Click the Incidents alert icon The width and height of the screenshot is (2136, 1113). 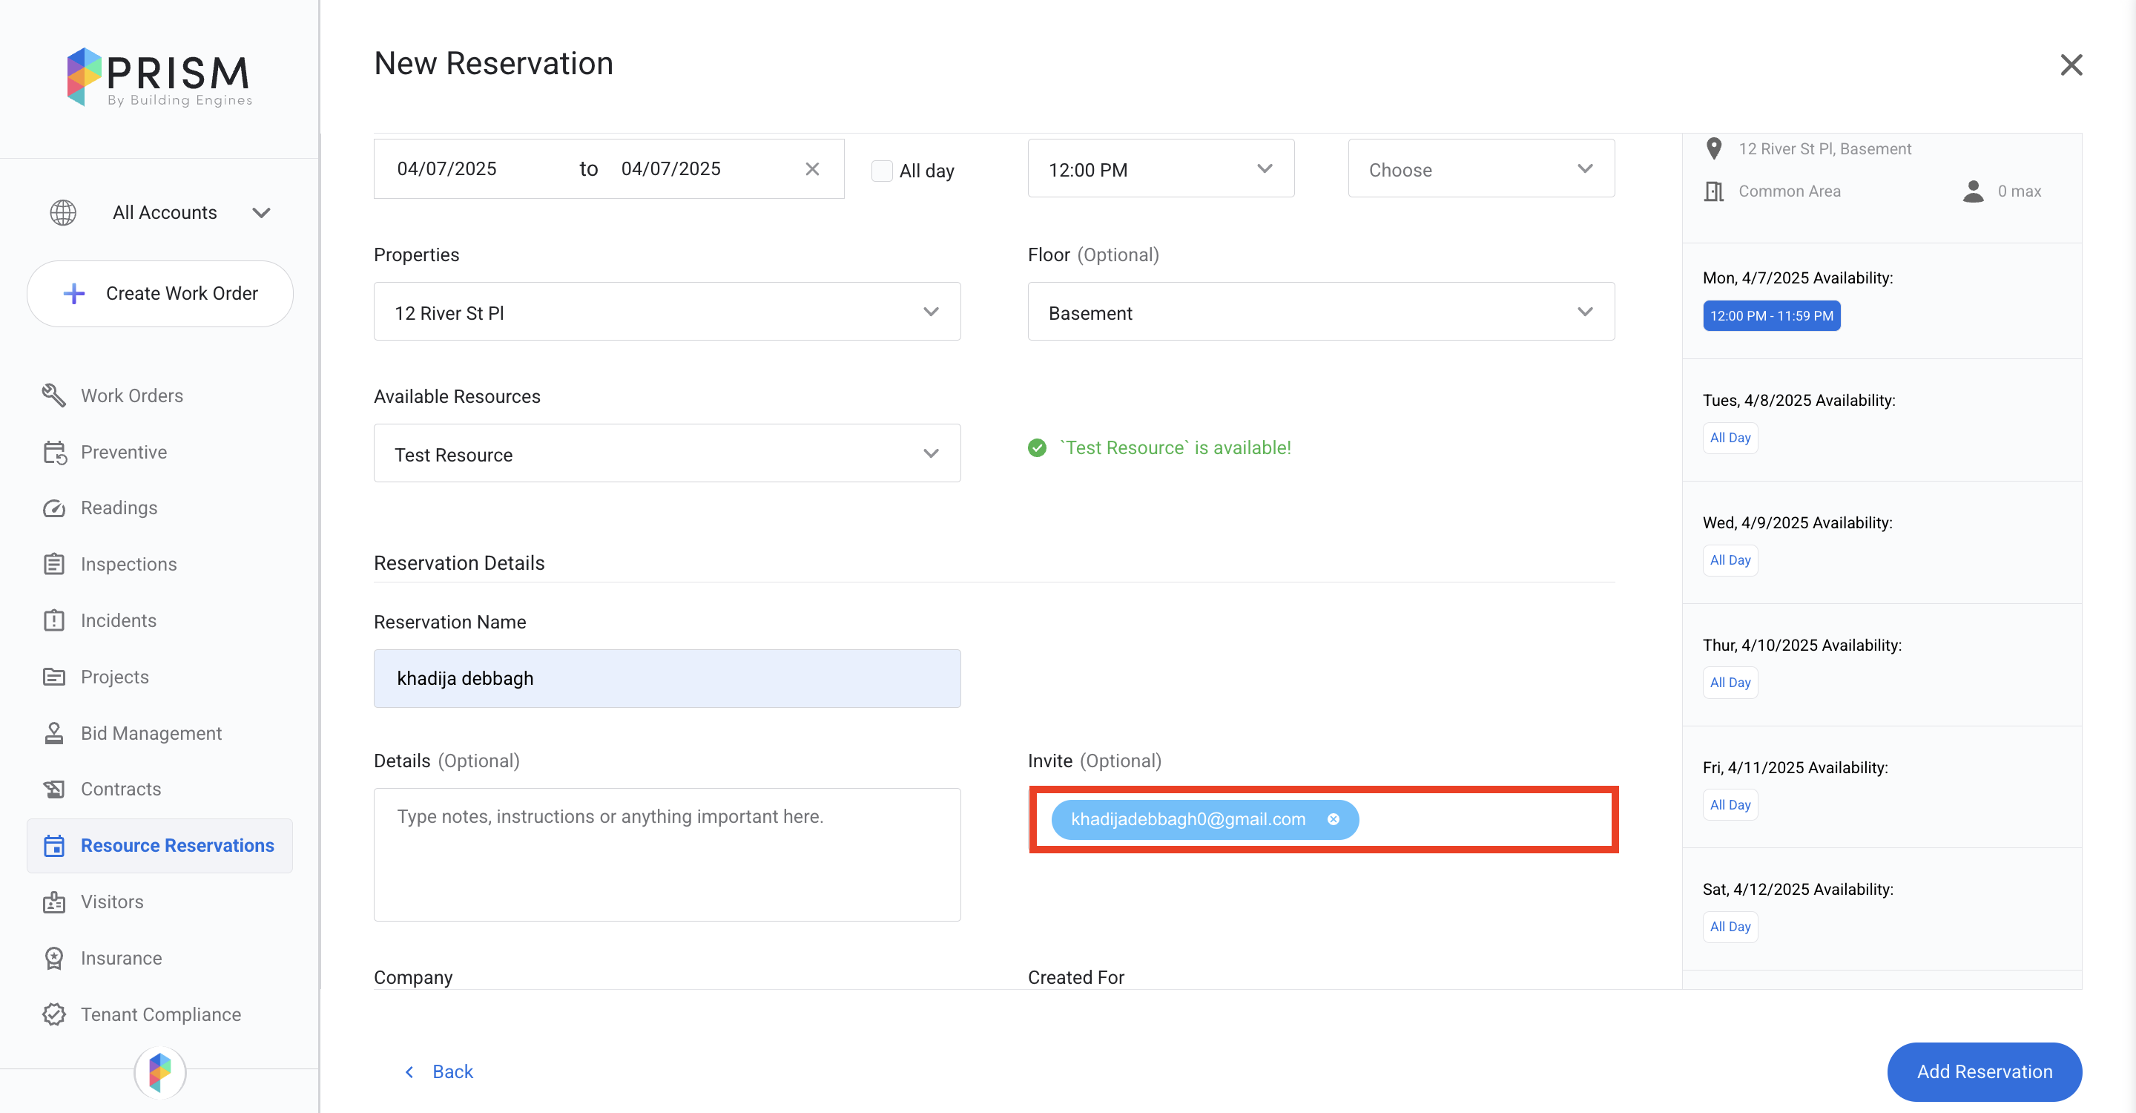tap(54, 620)
